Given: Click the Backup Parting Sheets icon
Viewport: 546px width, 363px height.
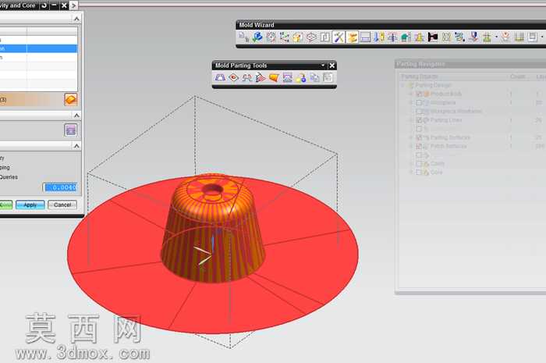Looking at the screenshot, I should [x=314, y=77].
